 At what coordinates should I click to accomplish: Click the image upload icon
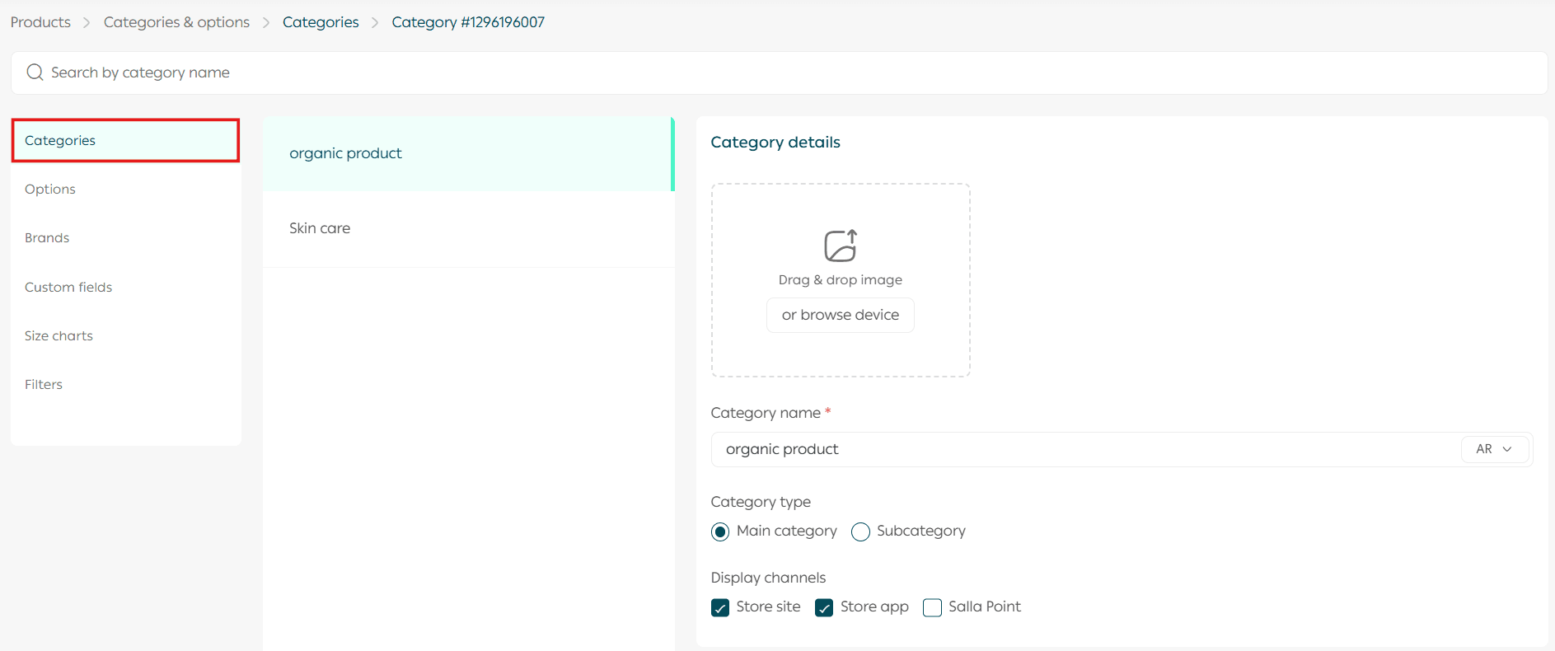coord(840,246)
